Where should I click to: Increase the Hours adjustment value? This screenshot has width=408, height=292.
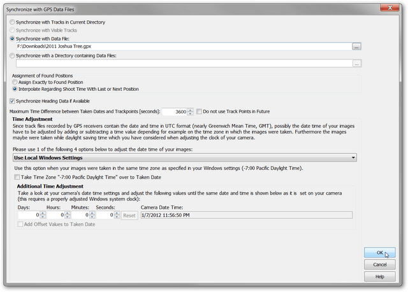click(68, 213)
